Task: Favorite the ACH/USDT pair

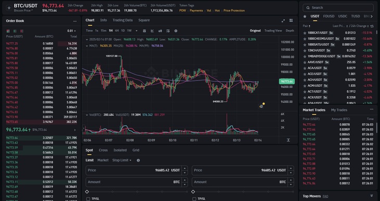Action: point(305,80)
